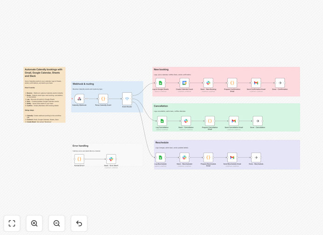323x235 pixels.
Task: Open the Slack - Rescheduled node
Action: point(184,158)
